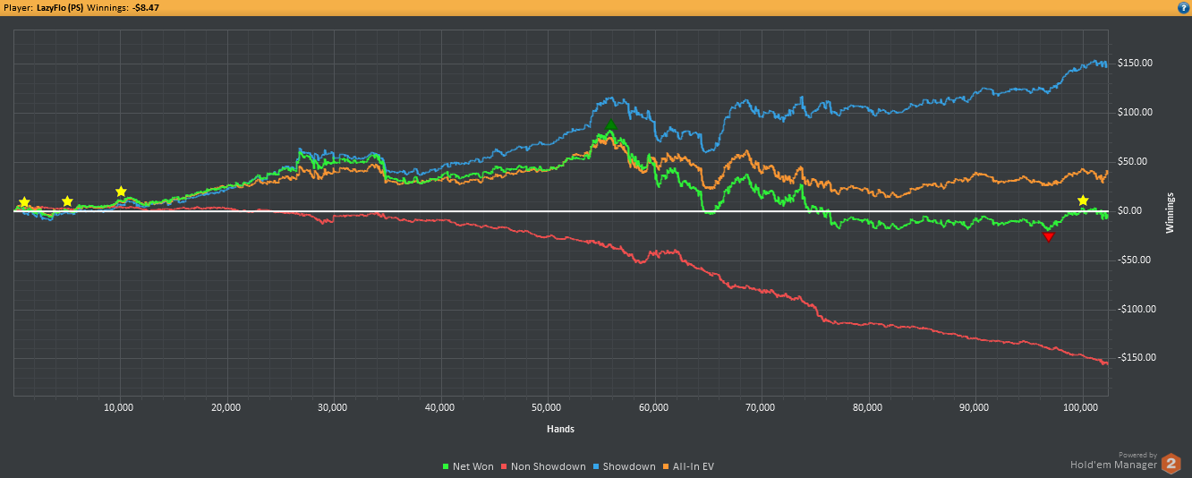Screen dimensions: 1192x478
Task: Select the first yellow star marker
Action: [x=24, y=203]
